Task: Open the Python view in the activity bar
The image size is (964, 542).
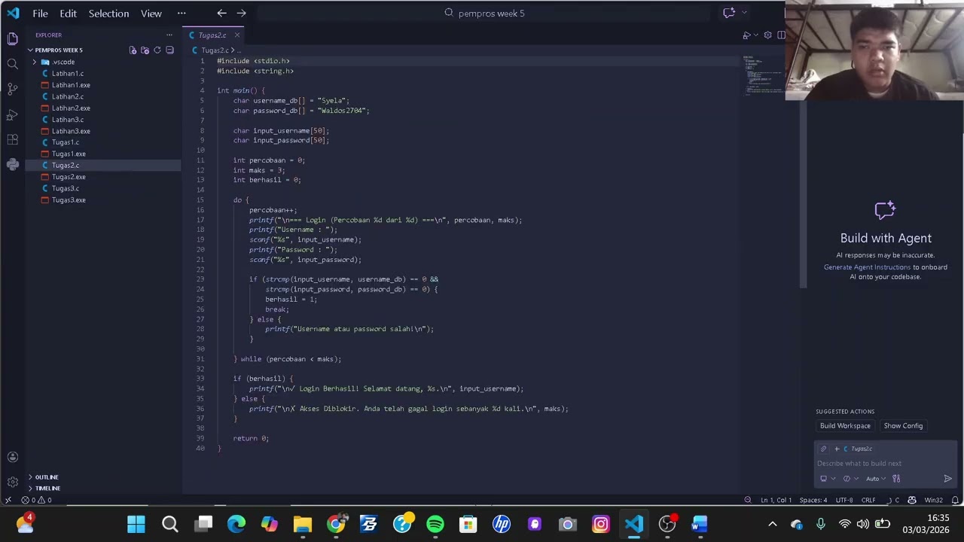Action: [12, 164]
